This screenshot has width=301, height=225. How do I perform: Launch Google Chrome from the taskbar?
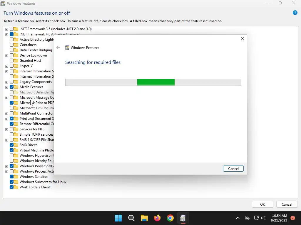[x=170, y=218]
